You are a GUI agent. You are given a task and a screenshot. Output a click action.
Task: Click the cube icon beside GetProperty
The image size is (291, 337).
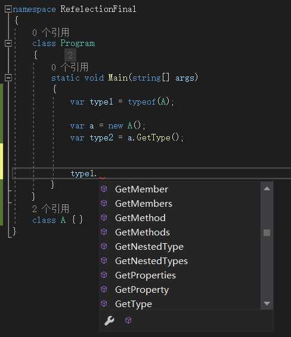(104, 289)
